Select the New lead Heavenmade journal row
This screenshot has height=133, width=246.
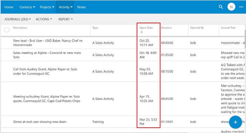pyautogui.click(x=123, y=43)
